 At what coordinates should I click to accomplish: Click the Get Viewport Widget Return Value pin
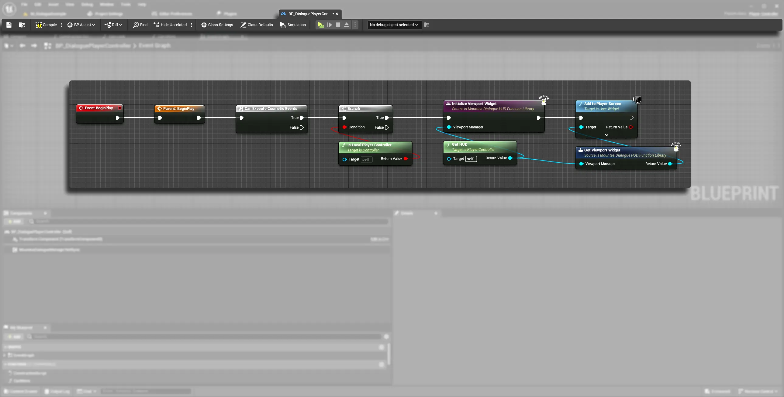(670, 164)
